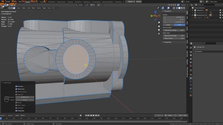Toggle X-ray display icon
This screenshot has width=223, height=125.
point(174,8)
